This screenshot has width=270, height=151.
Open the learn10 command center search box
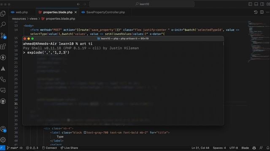[142, 4]
